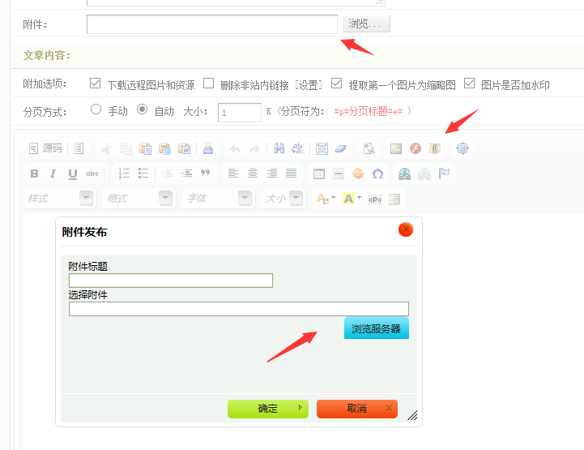Insert an image using the image icon
Image resolution: width=584 pixels, height=450 pixels.
[396, 148]
